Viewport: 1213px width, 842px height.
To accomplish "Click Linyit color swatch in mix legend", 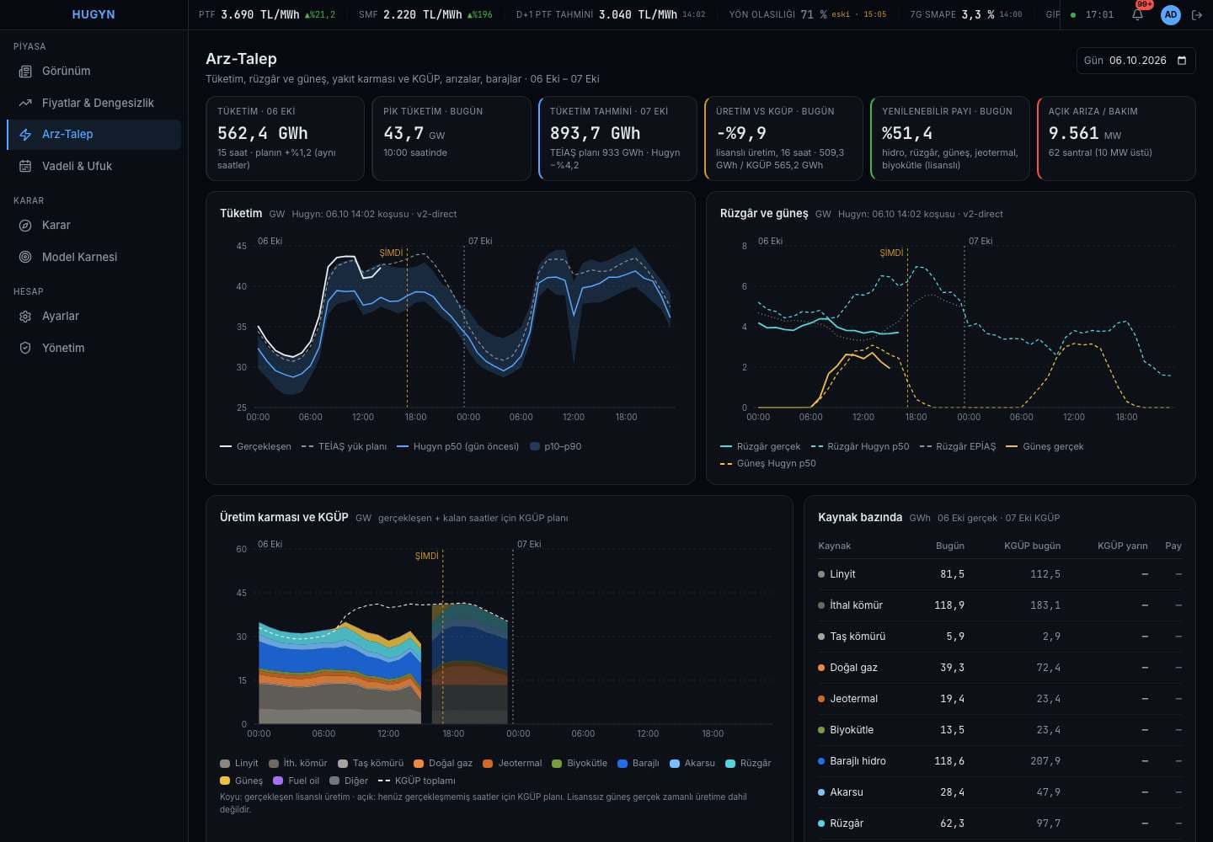I will [225, 764].
